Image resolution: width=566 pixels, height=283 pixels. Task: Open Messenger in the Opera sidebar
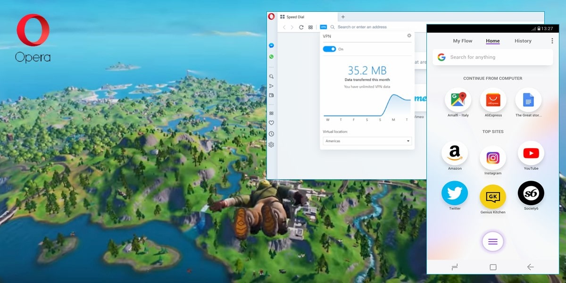pyautogui.click(x=271, y=46)
